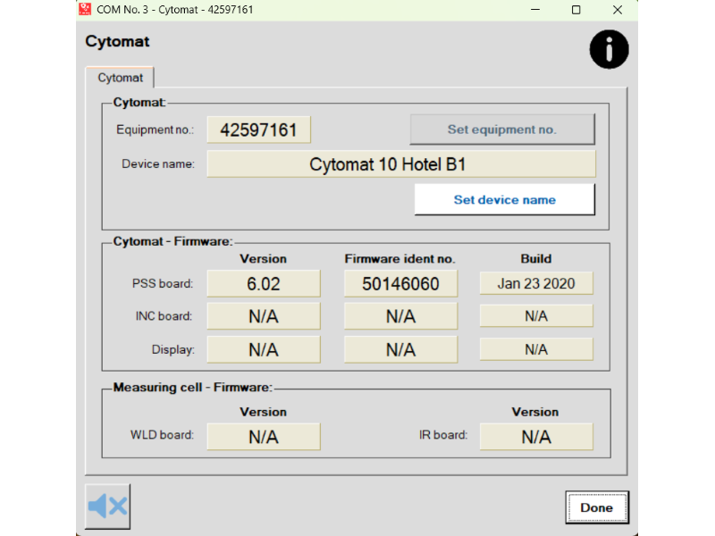Click the Equipment no. field showing 42597161
Viewport: 715px width, 536px height.
click(x=258, y=130)
